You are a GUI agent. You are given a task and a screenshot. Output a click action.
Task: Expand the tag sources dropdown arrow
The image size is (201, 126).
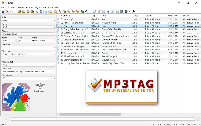129,11
